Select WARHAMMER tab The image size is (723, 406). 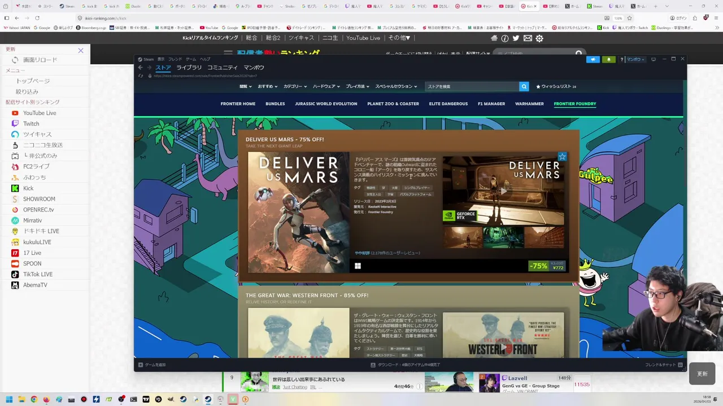point(529,104)
